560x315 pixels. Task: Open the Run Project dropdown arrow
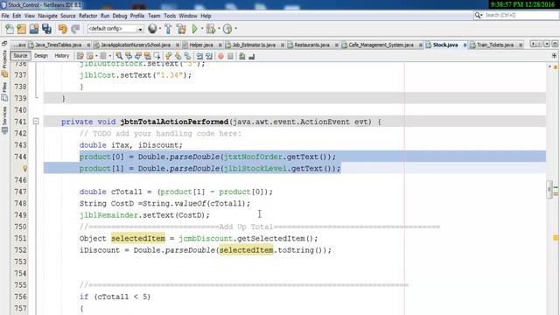click(x=202, y=29)
